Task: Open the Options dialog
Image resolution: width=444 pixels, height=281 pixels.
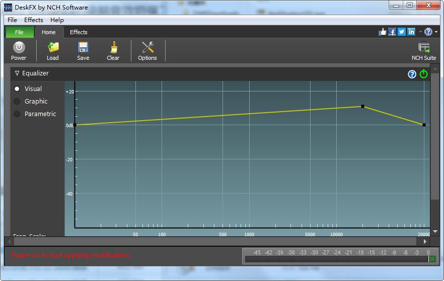Action: pyautogui.click(x=147, y=51)
